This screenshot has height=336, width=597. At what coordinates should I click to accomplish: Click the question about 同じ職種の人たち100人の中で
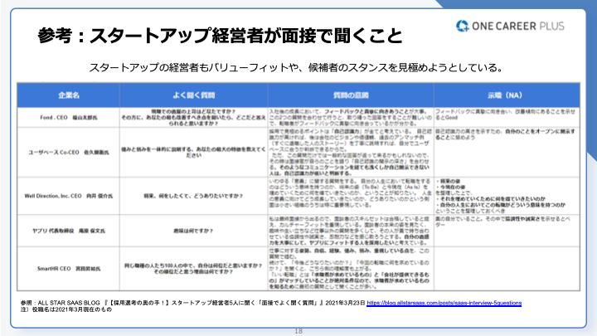point(193,269)
